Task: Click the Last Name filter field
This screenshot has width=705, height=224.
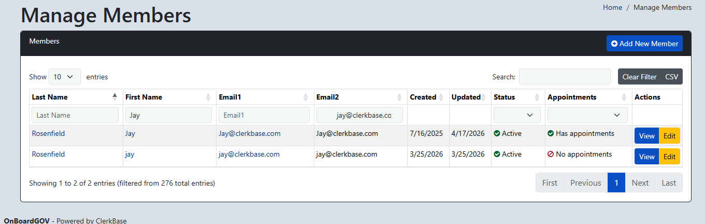Action: 75,115
